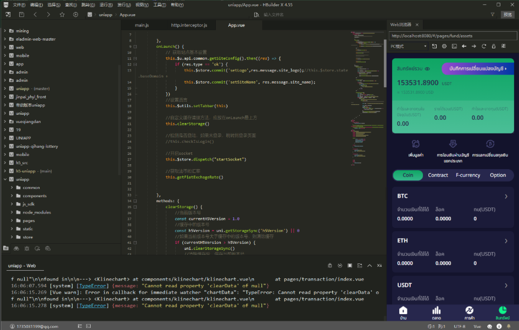The image size is (519, 330).
Task: Click the browser settings gear-like icon
Action: tap(444, 46)
